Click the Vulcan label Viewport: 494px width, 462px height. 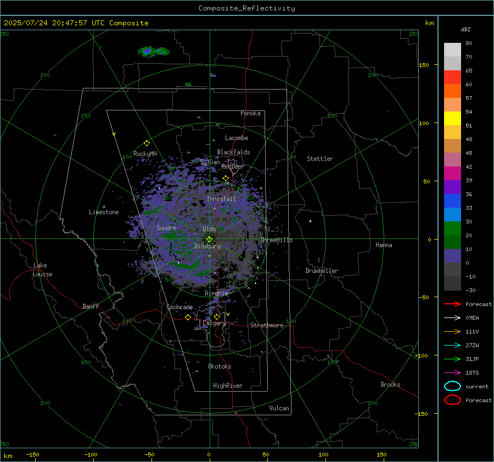click(279, 408)
